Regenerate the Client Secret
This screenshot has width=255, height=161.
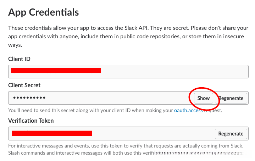pyautogui.click(x=231, y=98)
